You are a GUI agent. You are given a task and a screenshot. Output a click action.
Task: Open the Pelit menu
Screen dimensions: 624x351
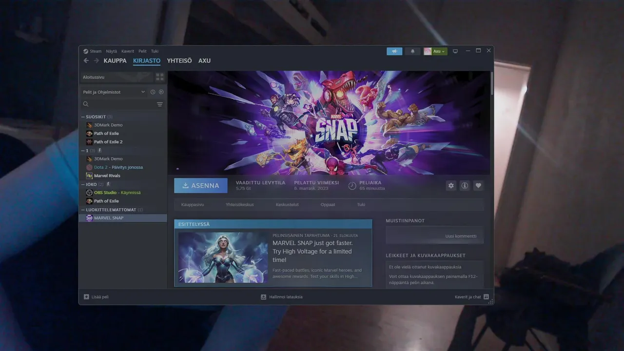(142, 51)
